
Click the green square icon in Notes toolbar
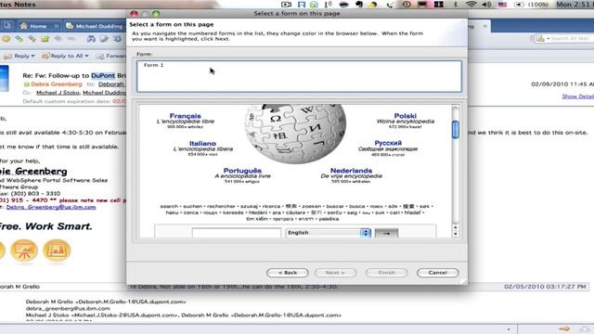point(45,39)
